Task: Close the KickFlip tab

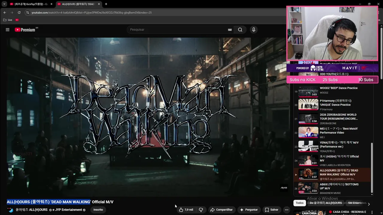Action: point(51,4)
